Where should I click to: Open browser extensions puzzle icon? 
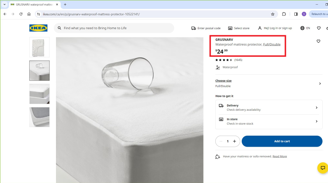coord(284,14)
